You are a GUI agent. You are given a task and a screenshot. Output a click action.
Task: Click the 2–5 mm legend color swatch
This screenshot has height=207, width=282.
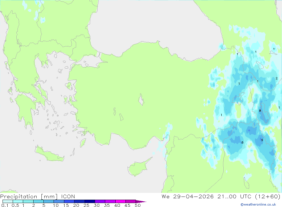[38, 201]
